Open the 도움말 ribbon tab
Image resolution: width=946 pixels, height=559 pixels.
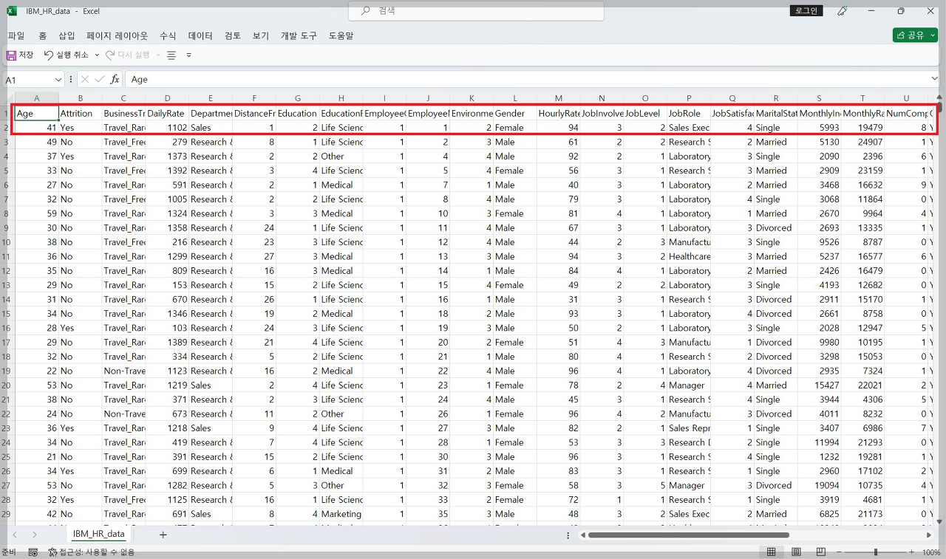(341, 35)
